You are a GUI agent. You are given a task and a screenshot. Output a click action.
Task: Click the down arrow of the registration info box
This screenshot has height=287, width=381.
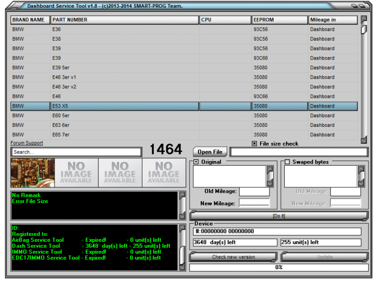click(x=182, y=267)
